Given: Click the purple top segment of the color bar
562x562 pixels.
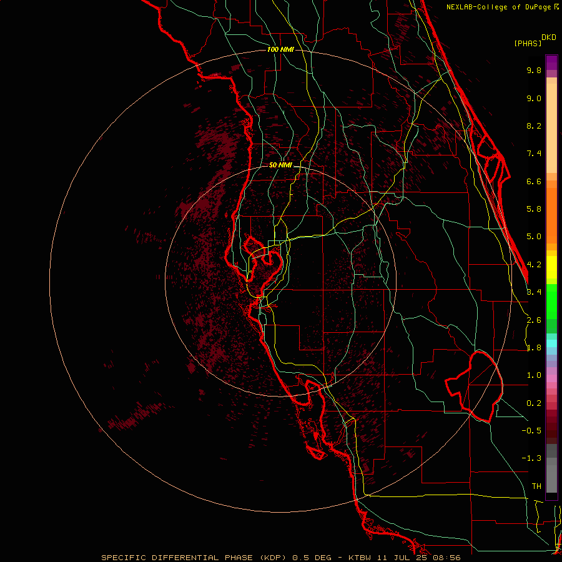Looking at the screenshot, I should pos(551,62).
